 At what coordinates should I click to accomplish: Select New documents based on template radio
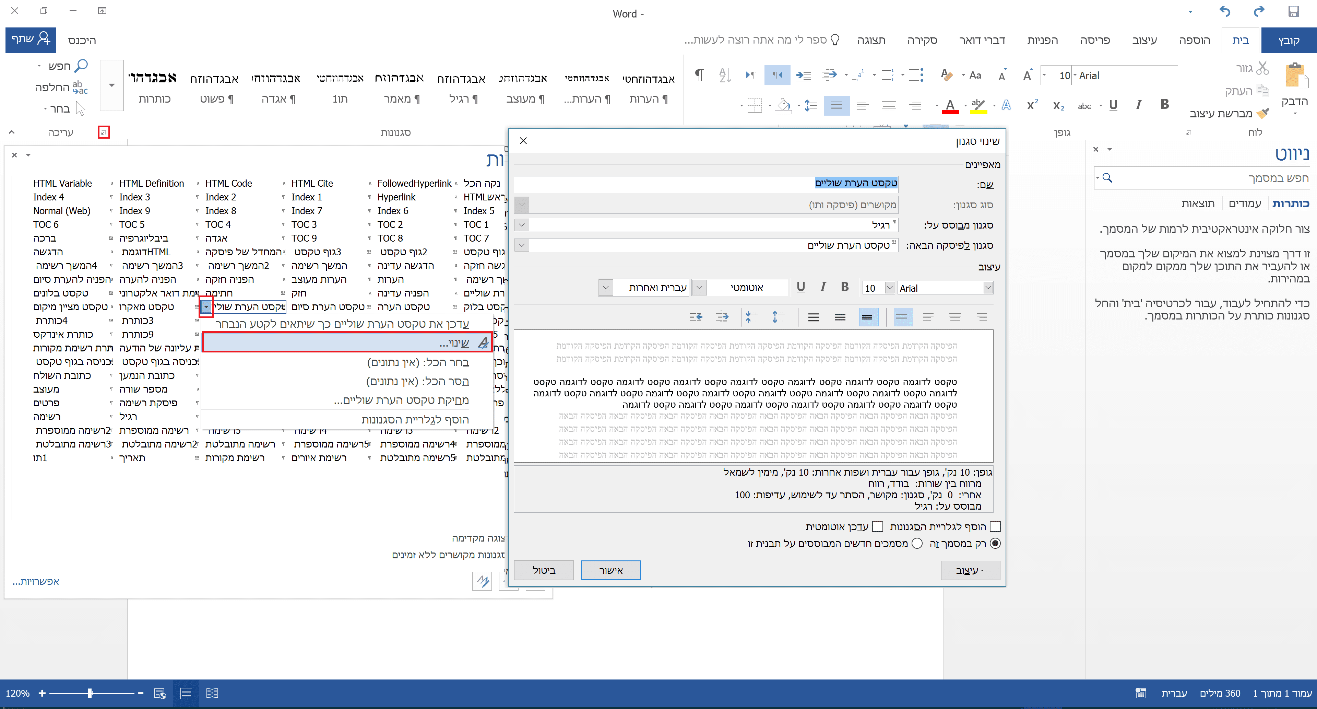coord(917,543)
